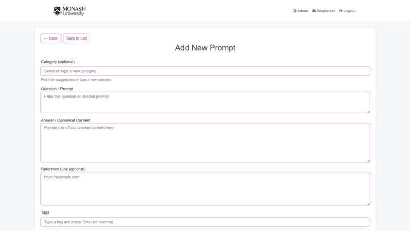410x231 pixels.
Task: Click the Back to List button
Action: click(x=76, y=38)
